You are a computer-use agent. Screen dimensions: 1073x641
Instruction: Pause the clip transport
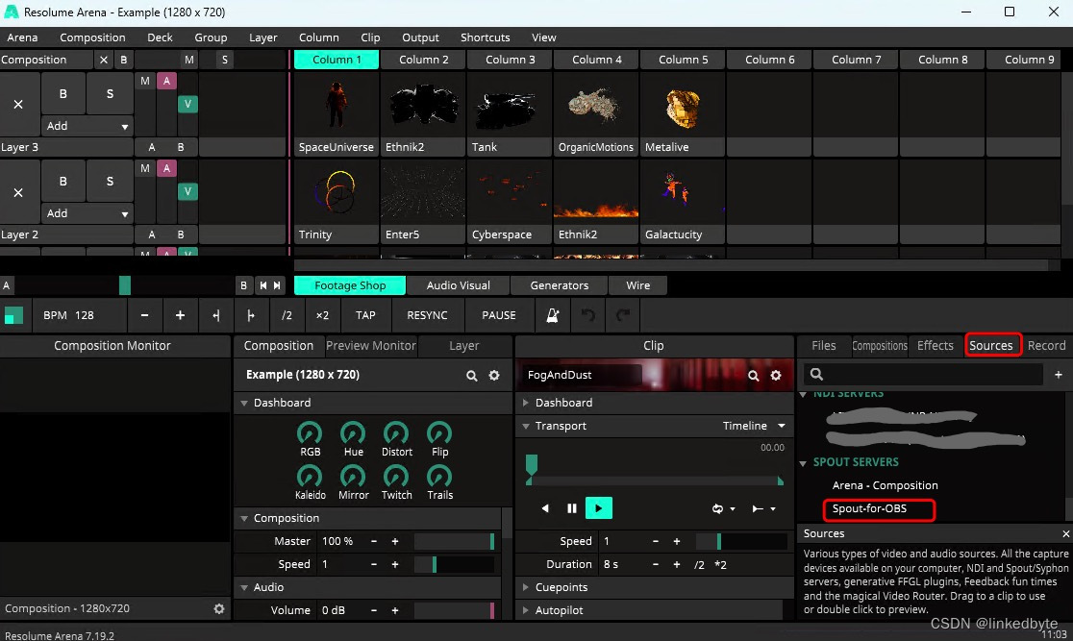click(572, 508)
